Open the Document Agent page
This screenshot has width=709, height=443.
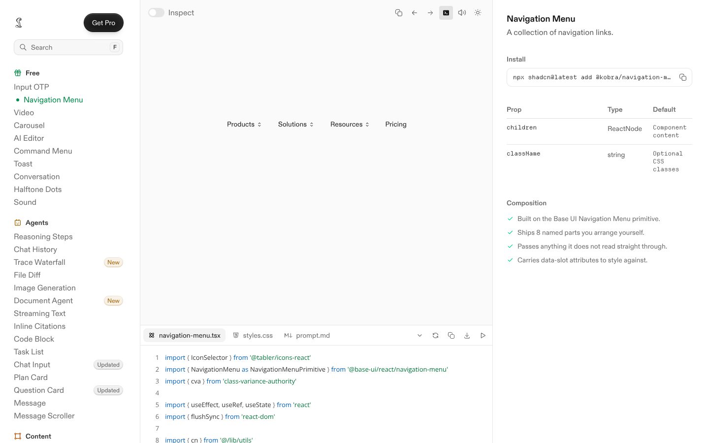pos(43,301)
